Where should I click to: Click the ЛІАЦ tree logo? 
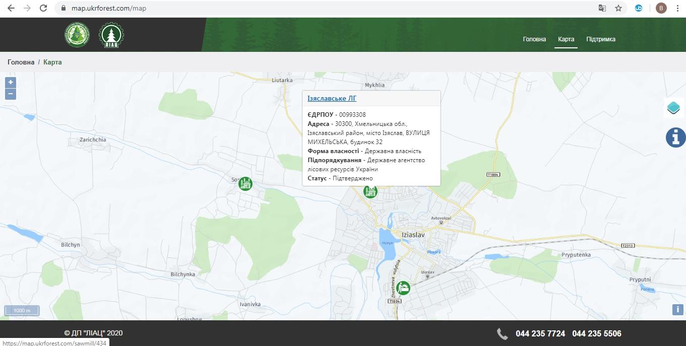coord(111,35)
